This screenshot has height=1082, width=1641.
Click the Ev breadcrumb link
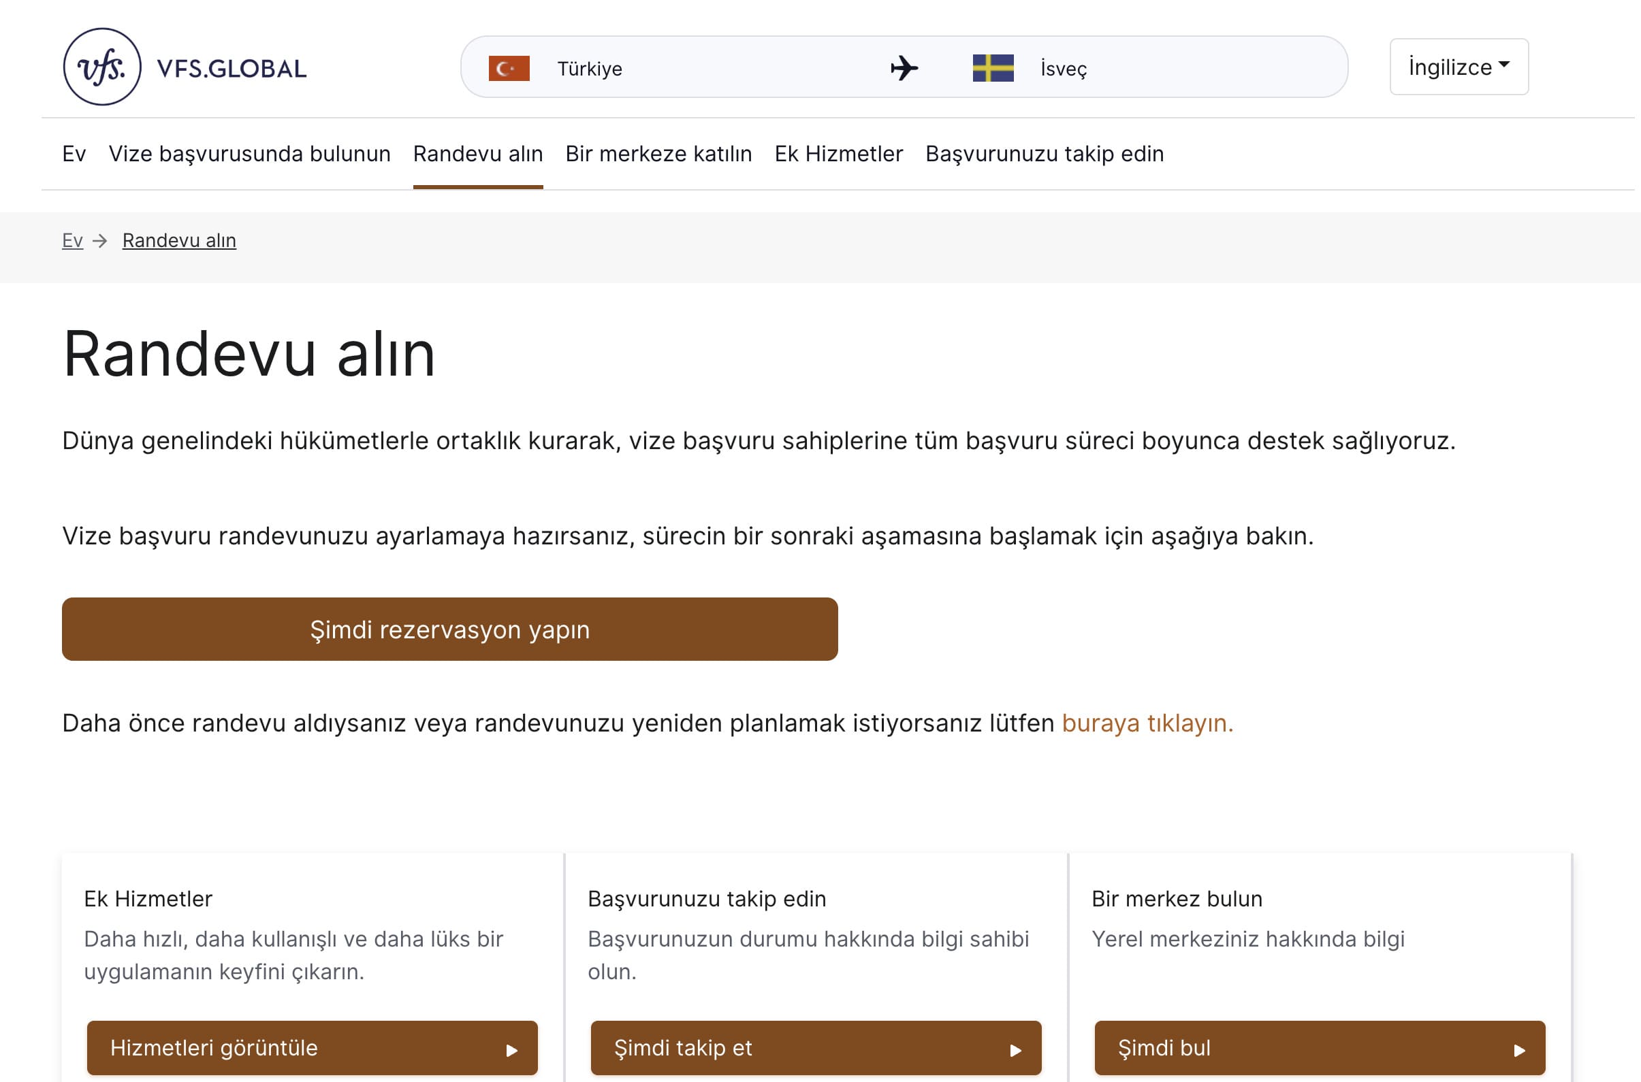(x=72, y=240)
